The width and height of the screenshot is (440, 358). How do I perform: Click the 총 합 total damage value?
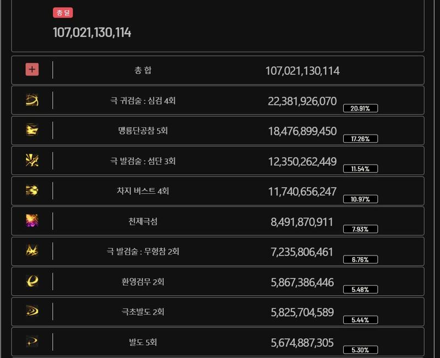tap(302, 71)
